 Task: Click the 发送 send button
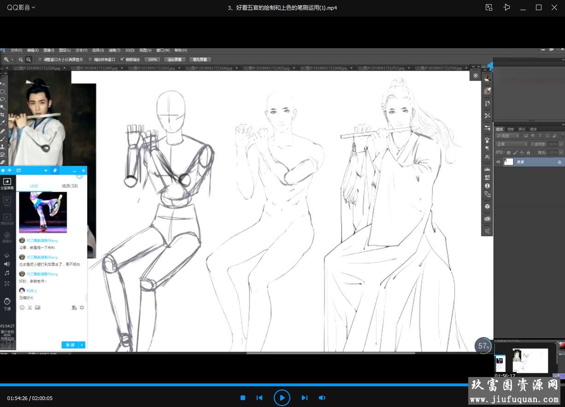tap(70, 345)
